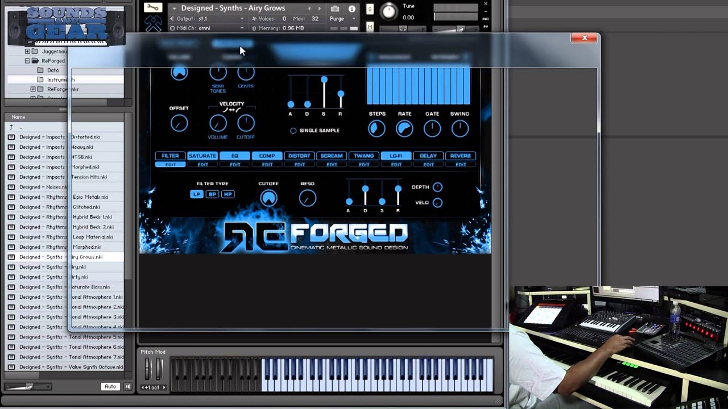
Task: Mute the instrument with the M button
Action: pos(370,27)
